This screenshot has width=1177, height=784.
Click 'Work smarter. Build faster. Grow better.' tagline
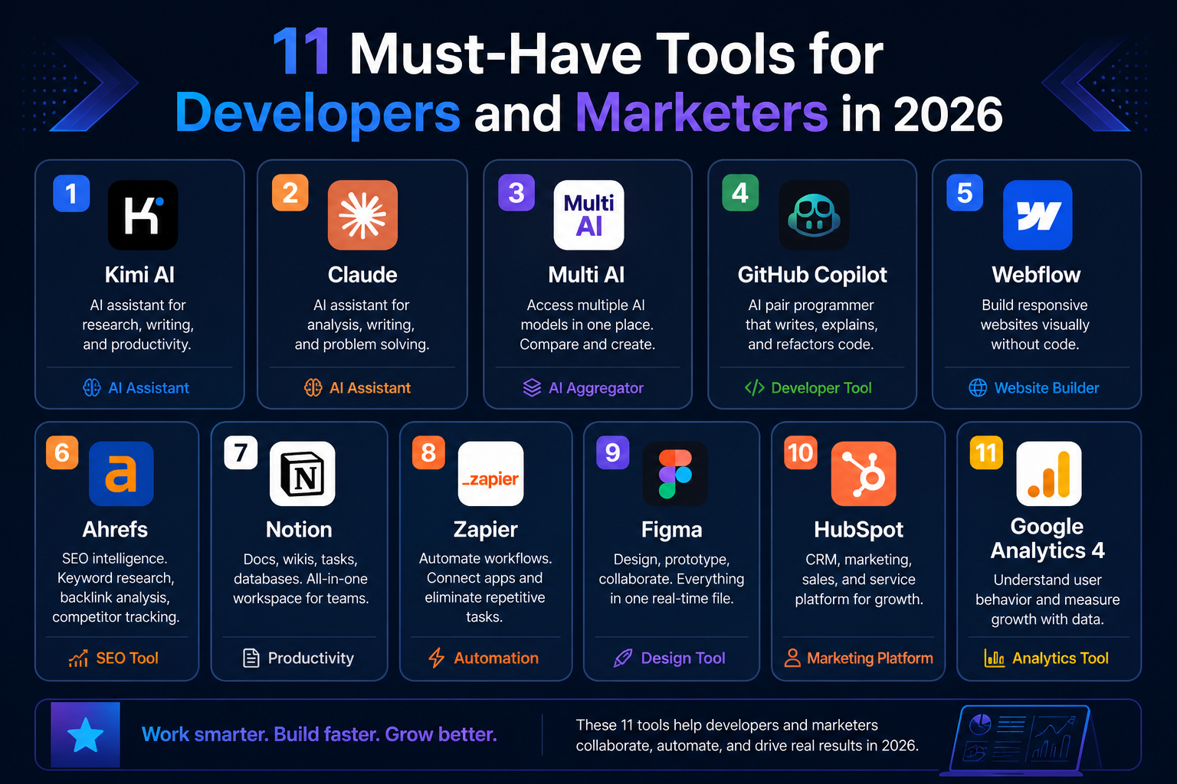coord(320,735)
